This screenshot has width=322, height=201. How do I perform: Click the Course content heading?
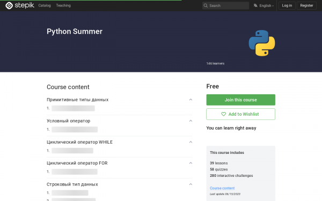(68, 87)
